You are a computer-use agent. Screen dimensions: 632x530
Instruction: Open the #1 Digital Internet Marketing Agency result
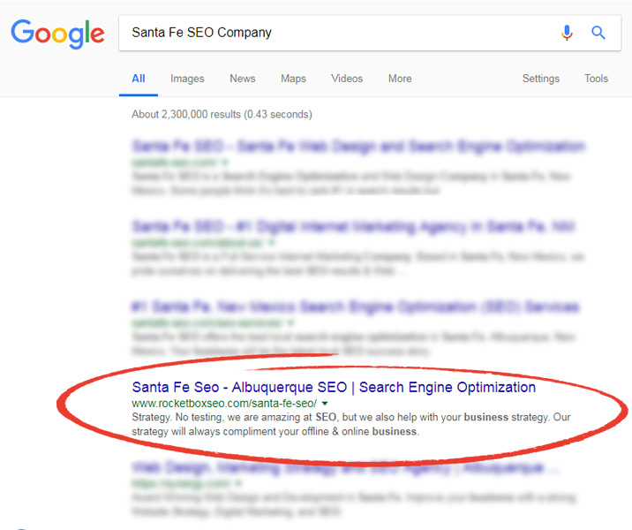point(353,226)
